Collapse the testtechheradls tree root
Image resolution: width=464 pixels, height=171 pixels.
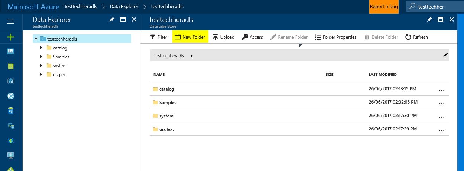point(36,39)
